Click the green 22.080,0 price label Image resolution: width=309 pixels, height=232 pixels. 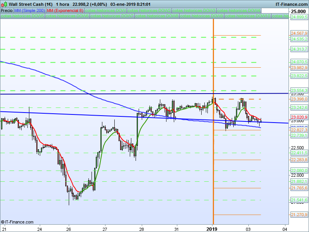point(299,171)
